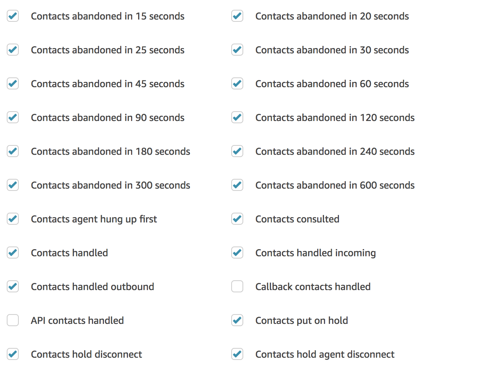Uncheck Contacts abandoned in 15 seconds
Screen dimensions: 479x375
coord(13,16)
